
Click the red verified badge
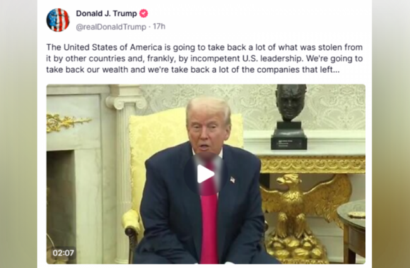click(x=144, y=13)
